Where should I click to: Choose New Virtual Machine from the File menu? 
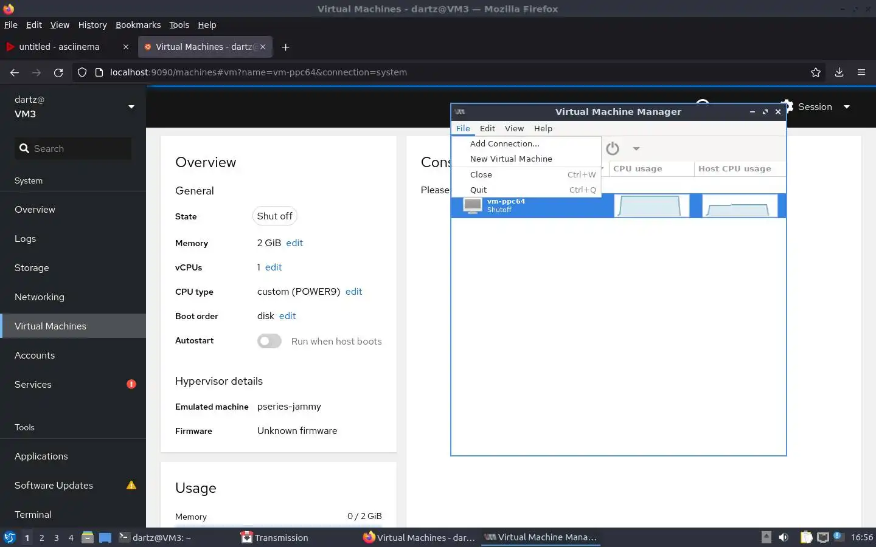(x=526, y=159)
